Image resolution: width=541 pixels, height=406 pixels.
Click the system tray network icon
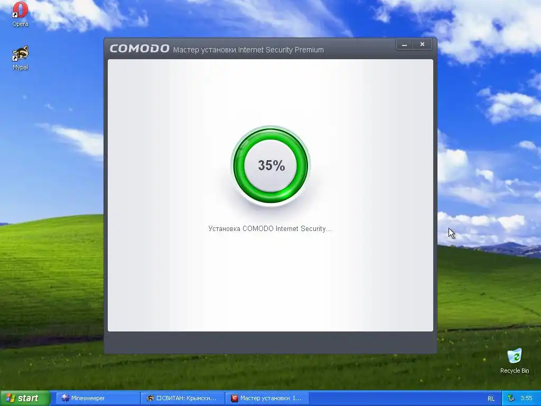point(511,398)
